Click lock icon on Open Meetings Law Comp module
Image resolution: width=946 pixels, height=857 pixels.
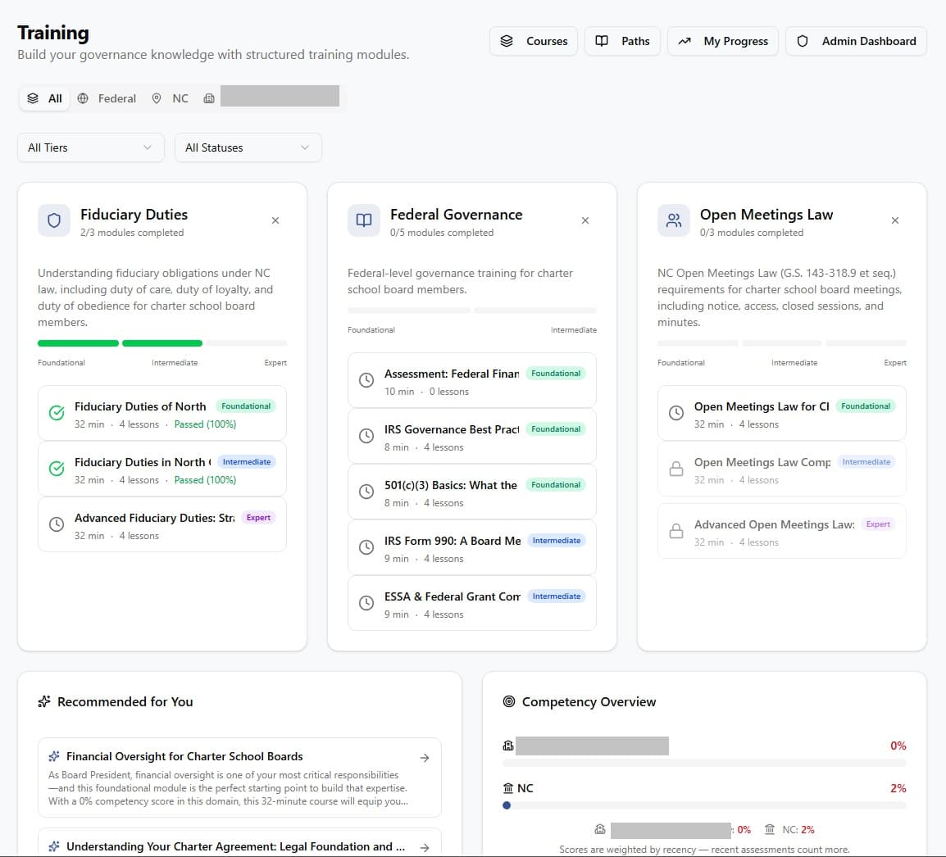click(x=676, y=469)
